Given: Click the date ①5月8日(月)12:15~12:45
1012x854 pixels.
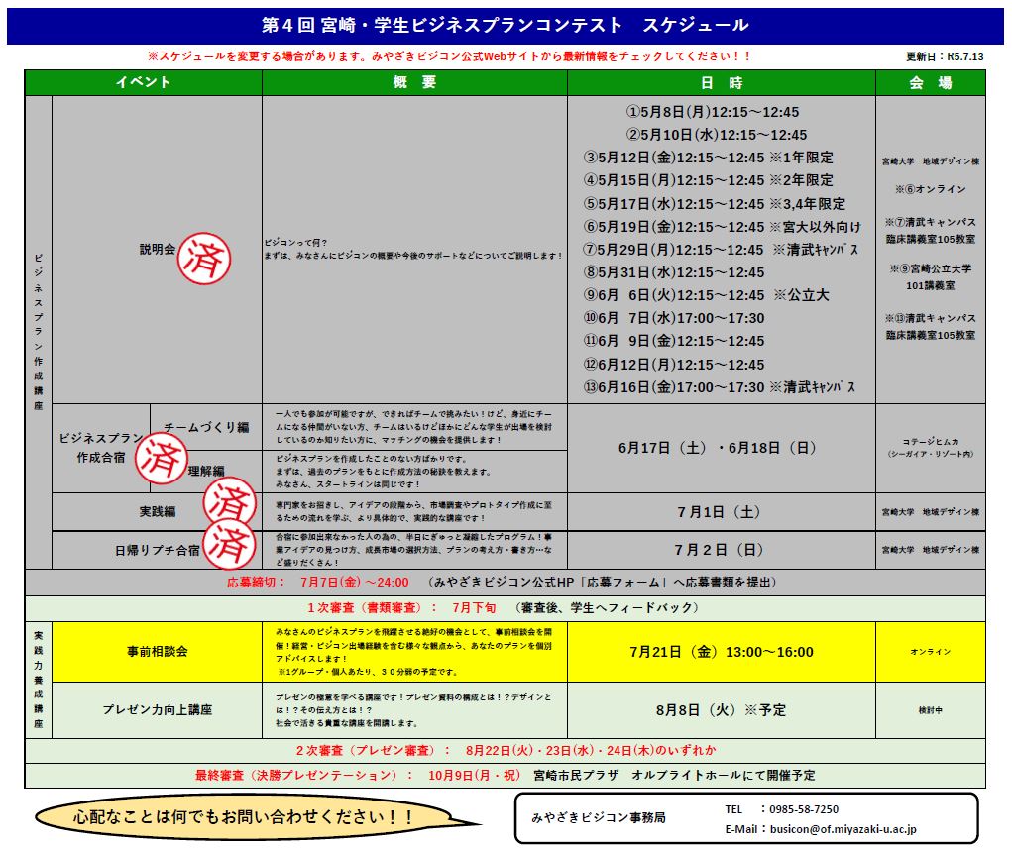Looking at the screenshot, I should tap(712, 112).
